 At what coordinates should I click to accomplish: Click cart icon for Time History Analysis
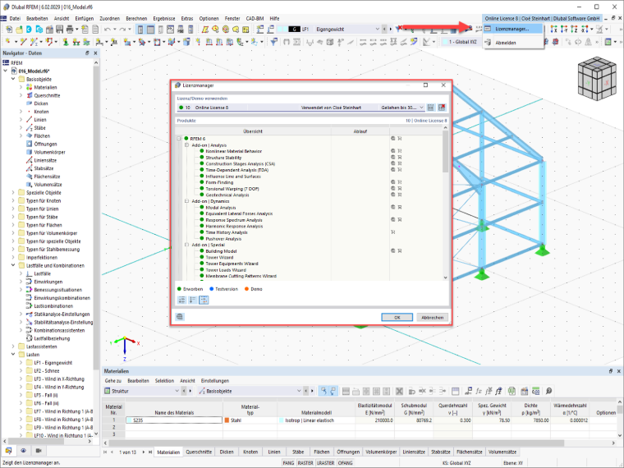pyautogui.click(x=392, y=232)
